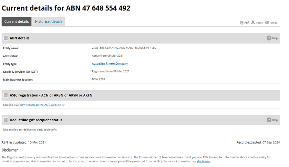This screenshot has height=167, width=289.
Task: Collapse the ASIC registration section
Action: pos(6,95)
